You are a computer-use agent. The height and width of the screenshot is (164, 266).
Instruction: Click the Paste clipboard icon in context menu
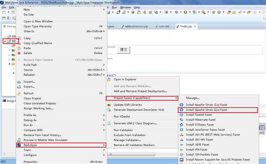tap(19, 48)
